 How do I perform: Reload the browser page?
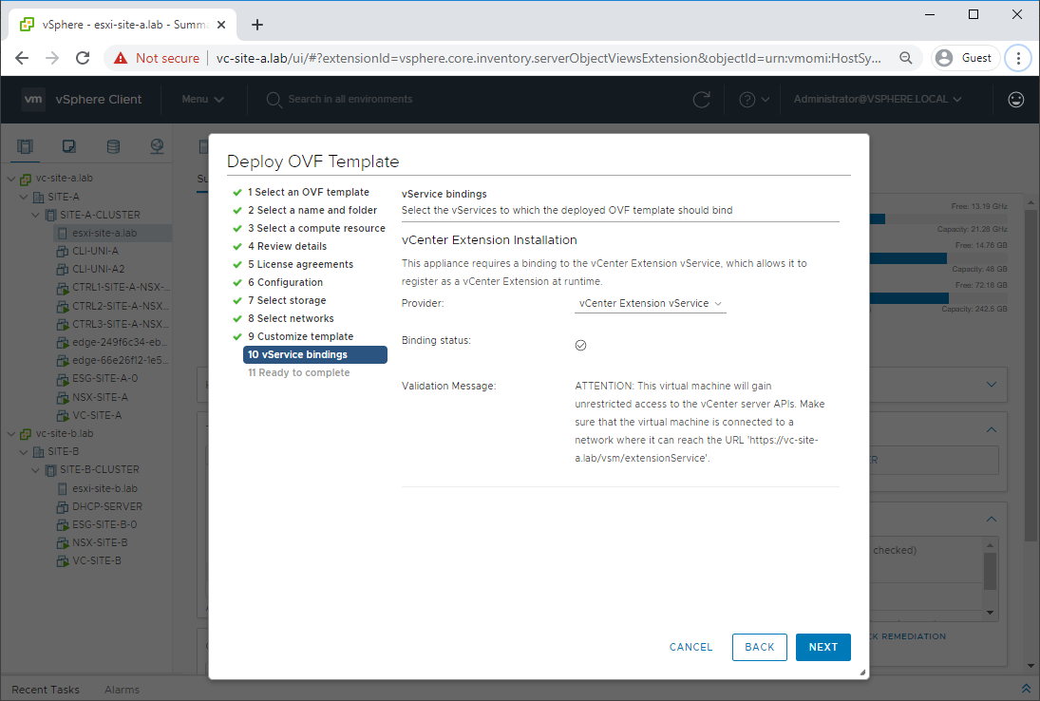click(83, 58)
